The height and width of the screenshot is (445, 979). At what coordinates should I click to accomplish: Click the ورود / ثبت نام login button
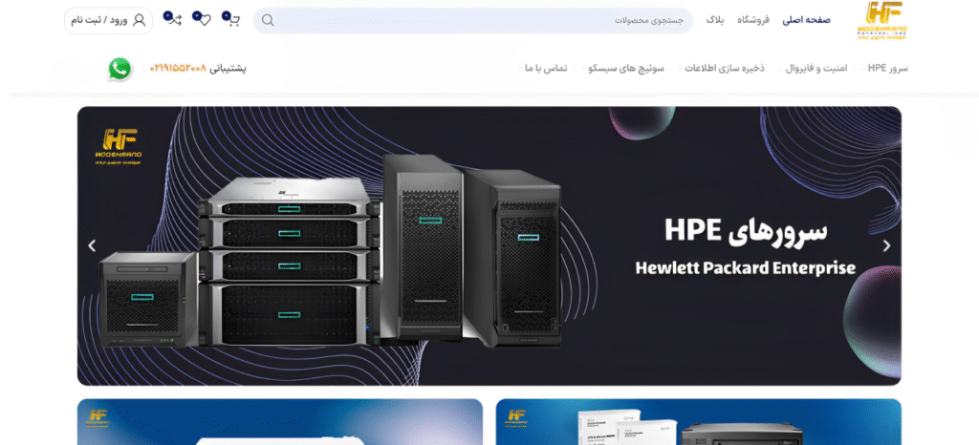[109, 20]
